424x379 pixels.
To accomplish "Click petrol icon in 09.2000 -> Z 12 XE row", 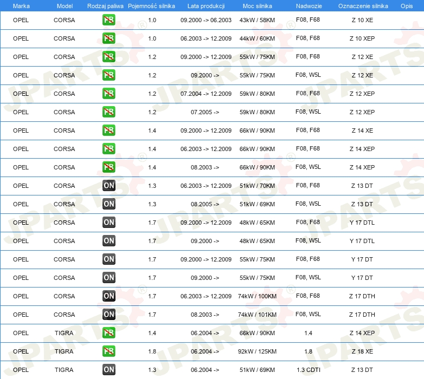I will tap(108, 75).
